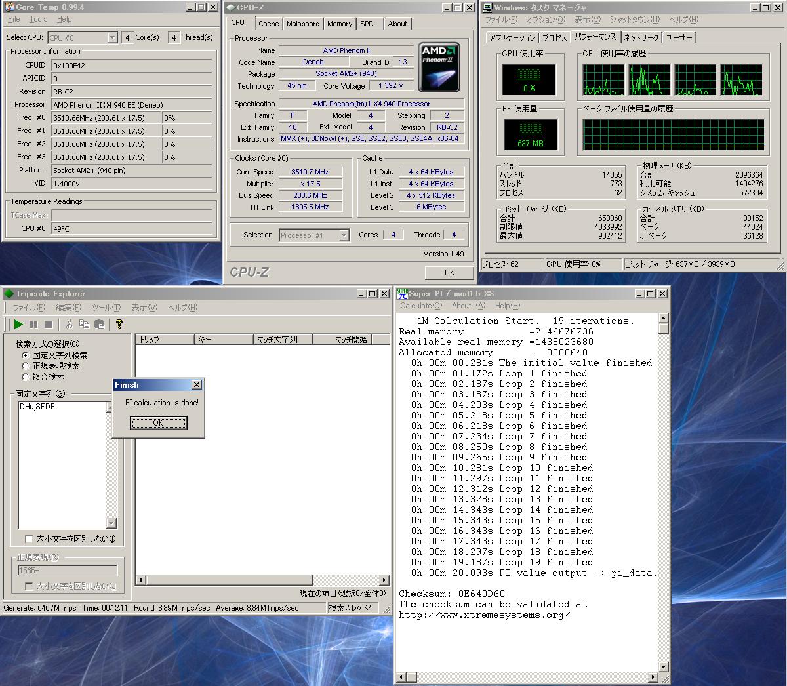787x686 pixels.
Task: Expand the Processor #1 selection dropdown in CPU-Z
Action: pyautogui.click(x=344, y=235)
